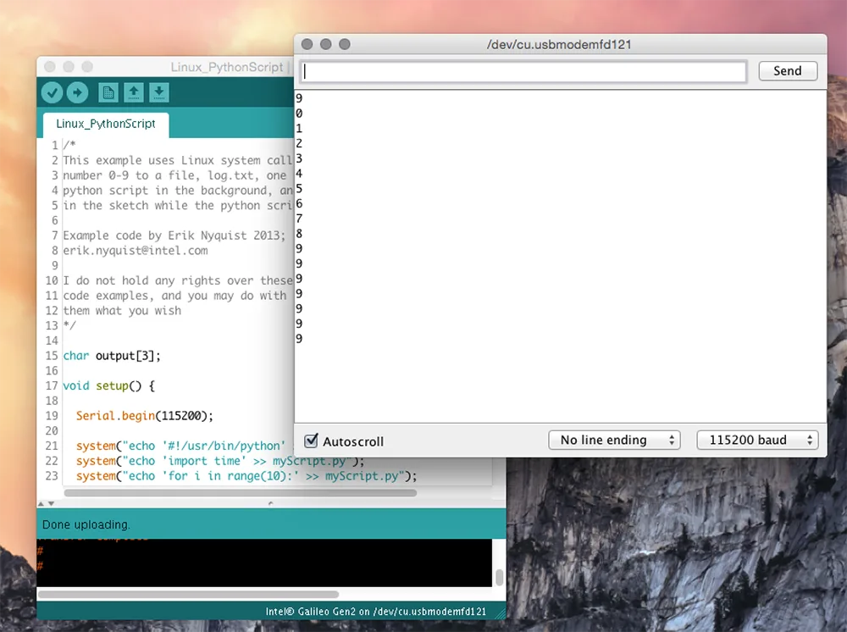Focus the serial monitor text input field

point(523,72)
